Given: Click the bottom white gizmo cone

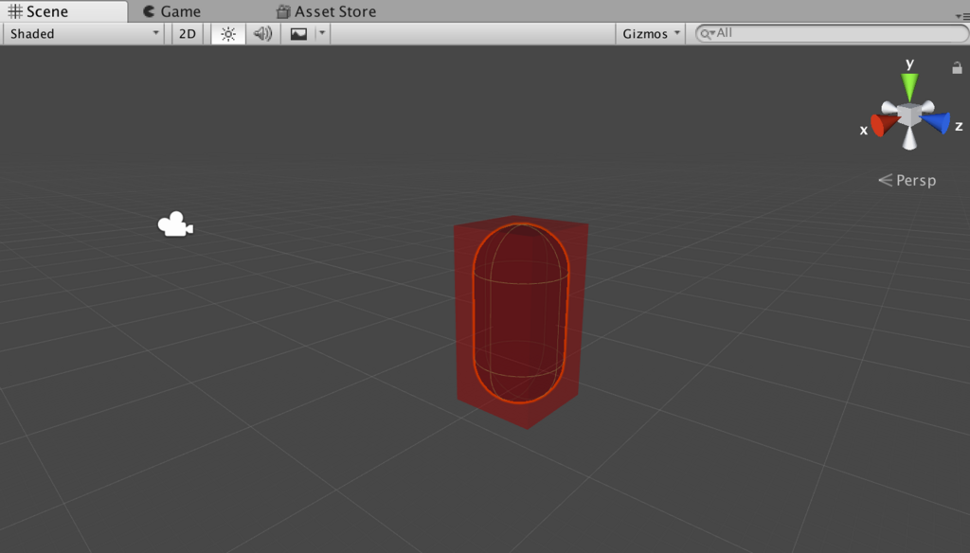Looking at the screenshot, I should (909, 139).
